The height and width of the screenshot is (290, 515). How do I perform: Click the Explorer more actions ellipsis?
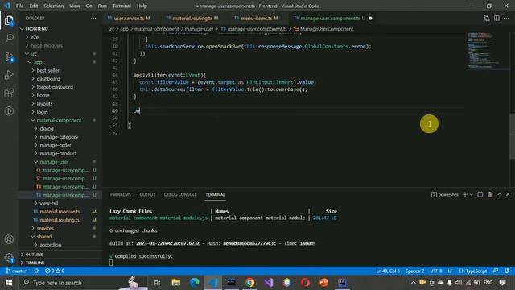pos(93,18)
